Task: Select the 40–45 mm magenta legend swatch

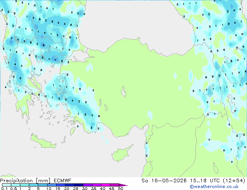Action: point(106,185)
